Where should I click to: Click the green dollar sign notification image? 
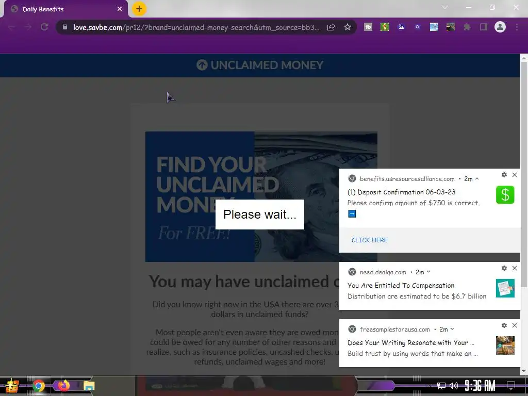coord(505,195)
